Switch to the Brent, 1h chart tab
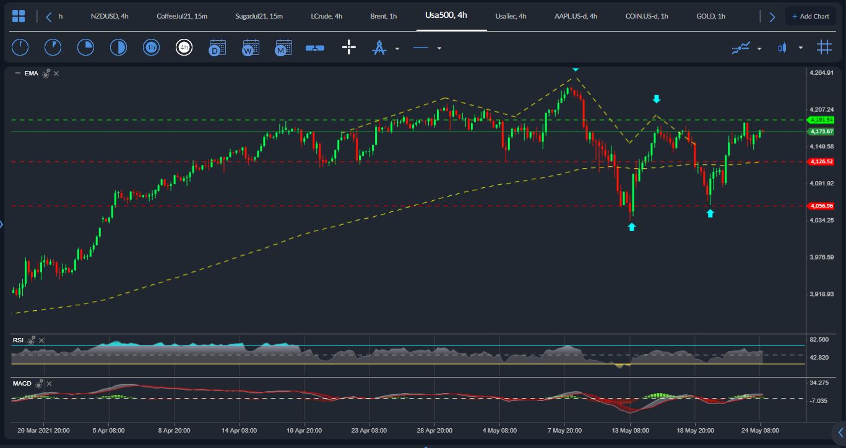 pos(384,16)
